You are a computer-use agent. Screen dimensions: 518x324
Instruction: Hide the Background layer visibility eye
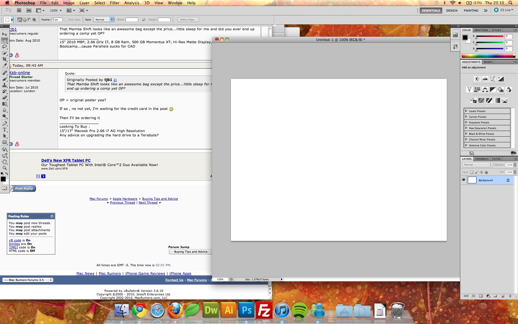pyautogui.click(x=464, y=180)
